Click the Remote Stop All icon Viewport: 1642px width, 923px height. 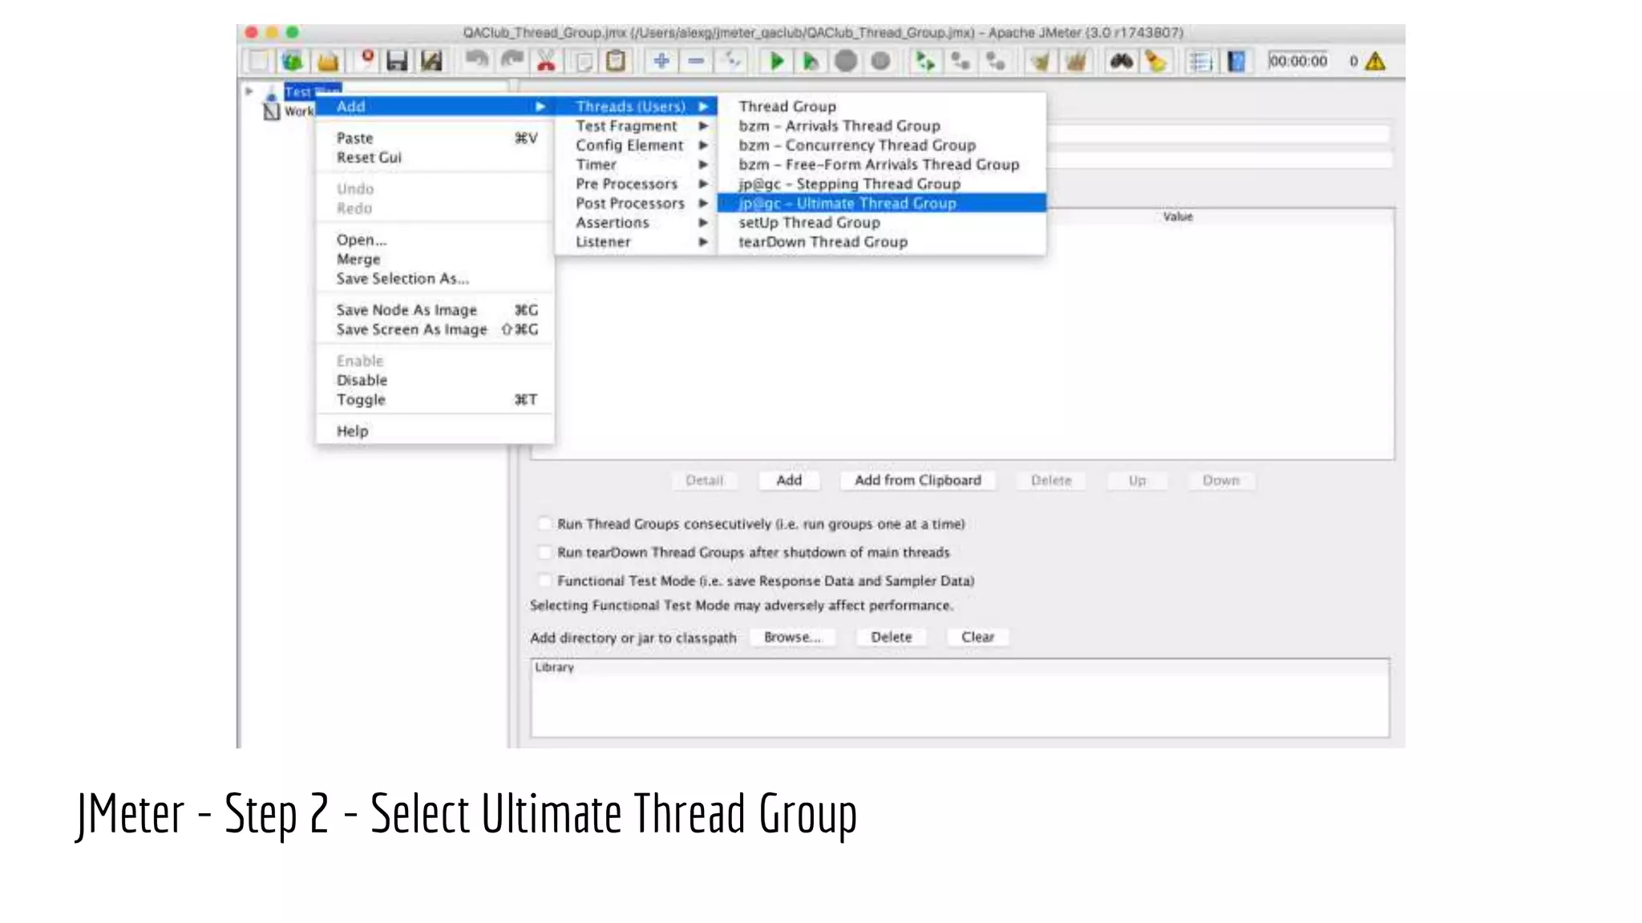961,61
